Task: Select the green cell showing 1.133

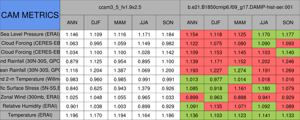Action: 288,115
